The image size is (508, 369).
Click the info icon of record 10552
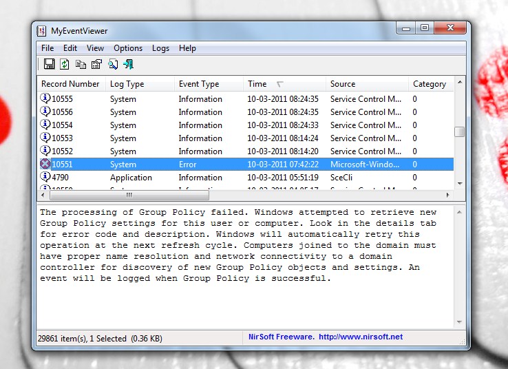pyautogui.click(x=45, y=150)
